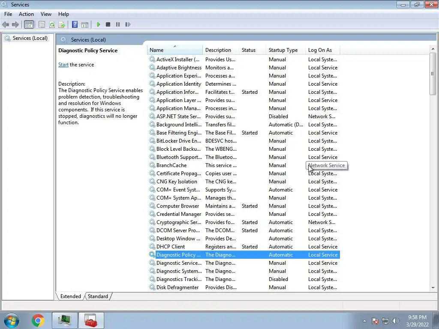
Task: Click the Refresh toolbar icon
Action: click(52, 24)
